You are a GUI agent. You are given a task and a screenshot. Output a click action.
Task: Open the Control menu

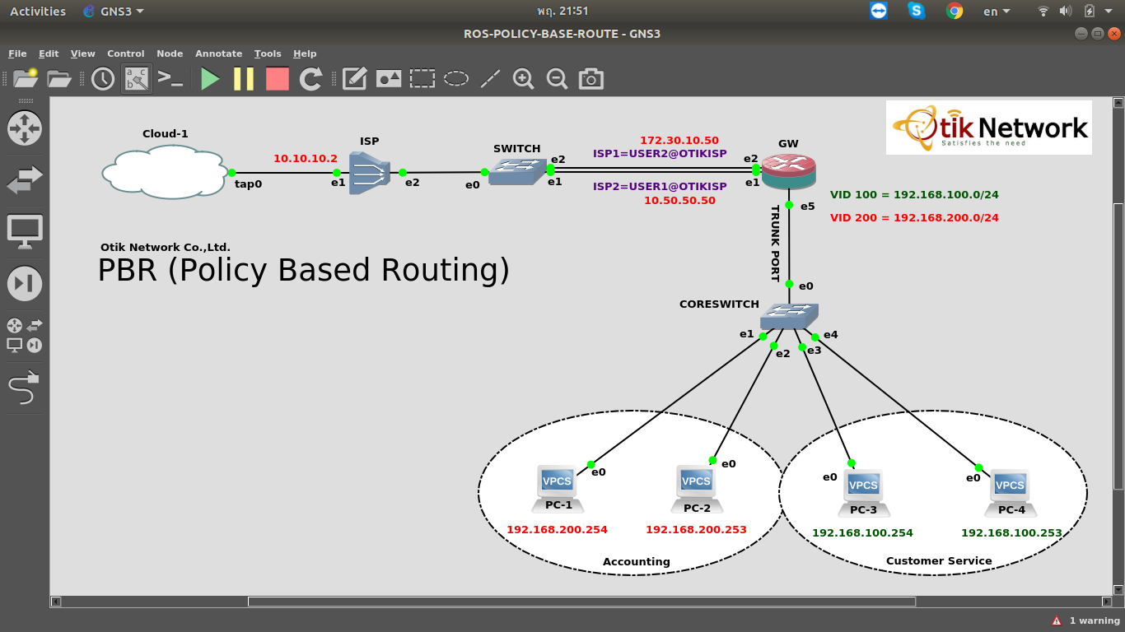[126, 53]
